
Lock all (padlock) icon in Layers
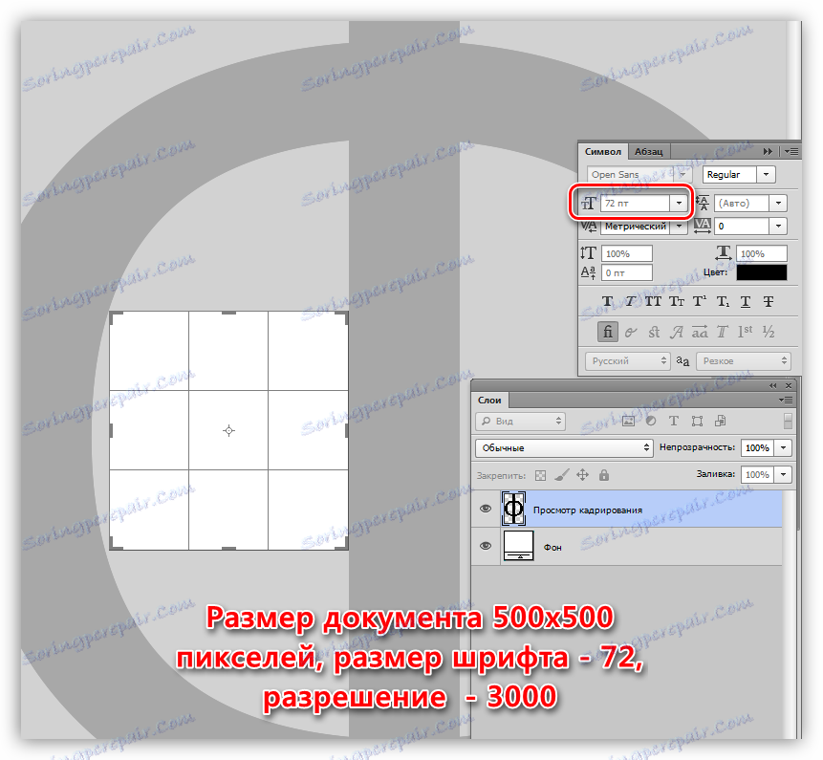tap(604, 475)
